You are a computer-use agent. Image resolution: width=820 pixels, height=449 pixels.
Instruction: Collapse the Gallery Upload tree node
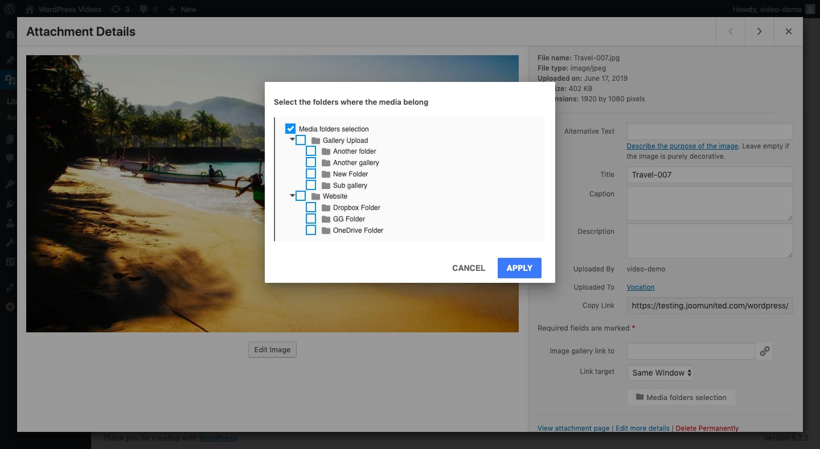coord(292,139)
